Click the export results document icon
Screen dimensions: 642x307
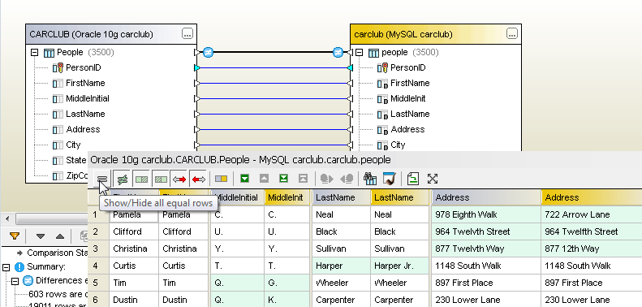(x=413, y=179)
